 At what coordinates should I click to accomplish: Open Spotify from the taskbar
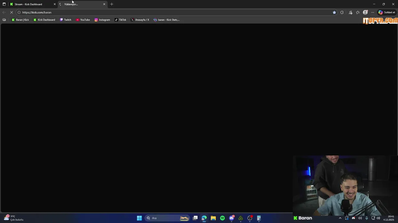click(x=222, y=218)
